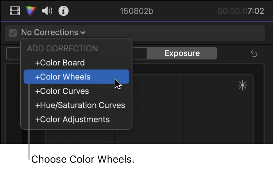Add a Hue/Saturation Curves correction
This screenshot has width=274, height=169.
[80, 105]
